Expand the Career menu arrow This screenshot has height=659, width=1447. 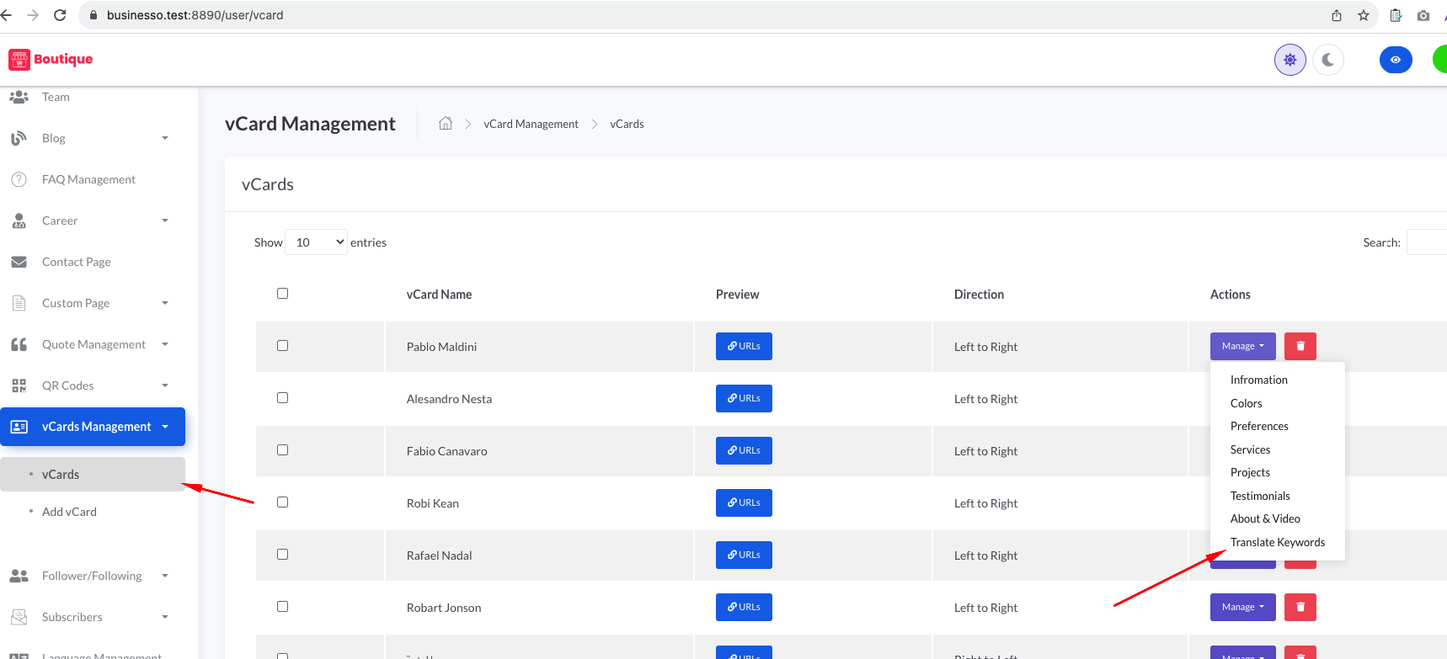165,221
